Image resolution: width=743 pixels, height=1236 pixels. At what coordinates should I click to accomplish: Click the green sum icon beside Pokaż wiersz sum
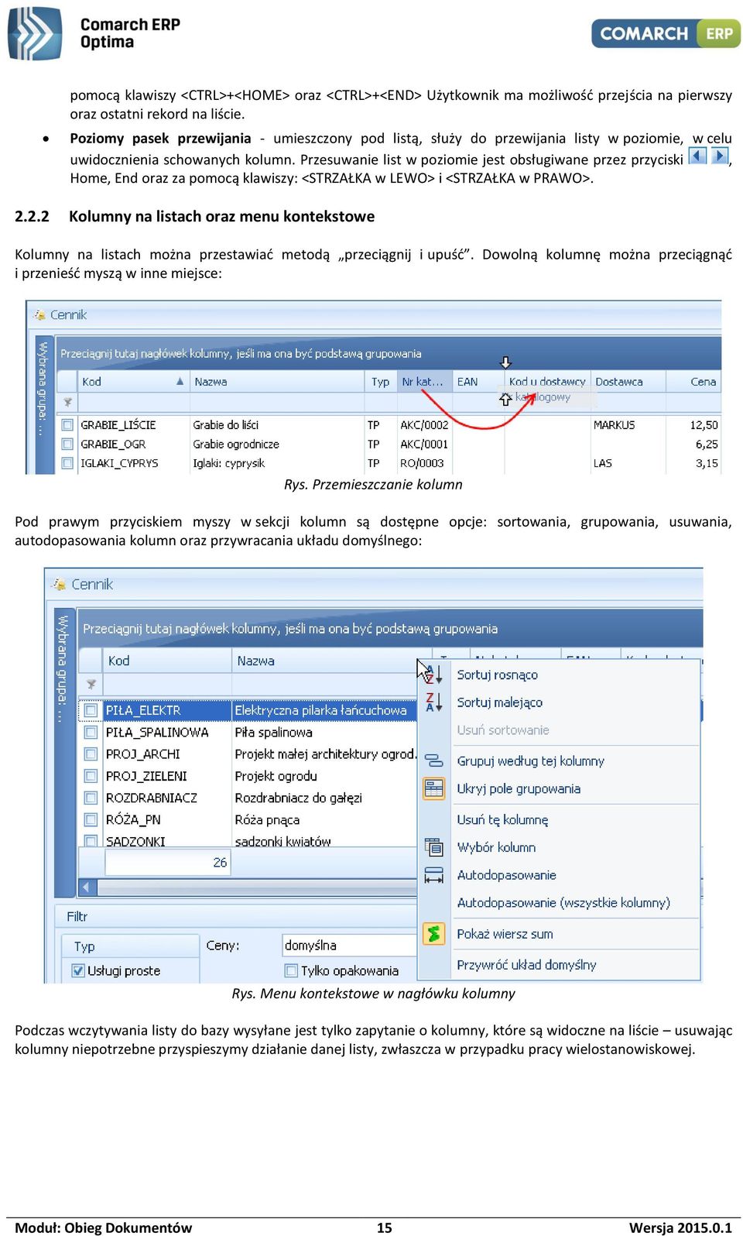point(434,934)
